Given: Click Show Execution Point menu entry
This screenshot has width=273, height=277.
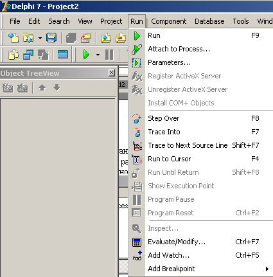Looking at the screenshot, I should [201, 186].
